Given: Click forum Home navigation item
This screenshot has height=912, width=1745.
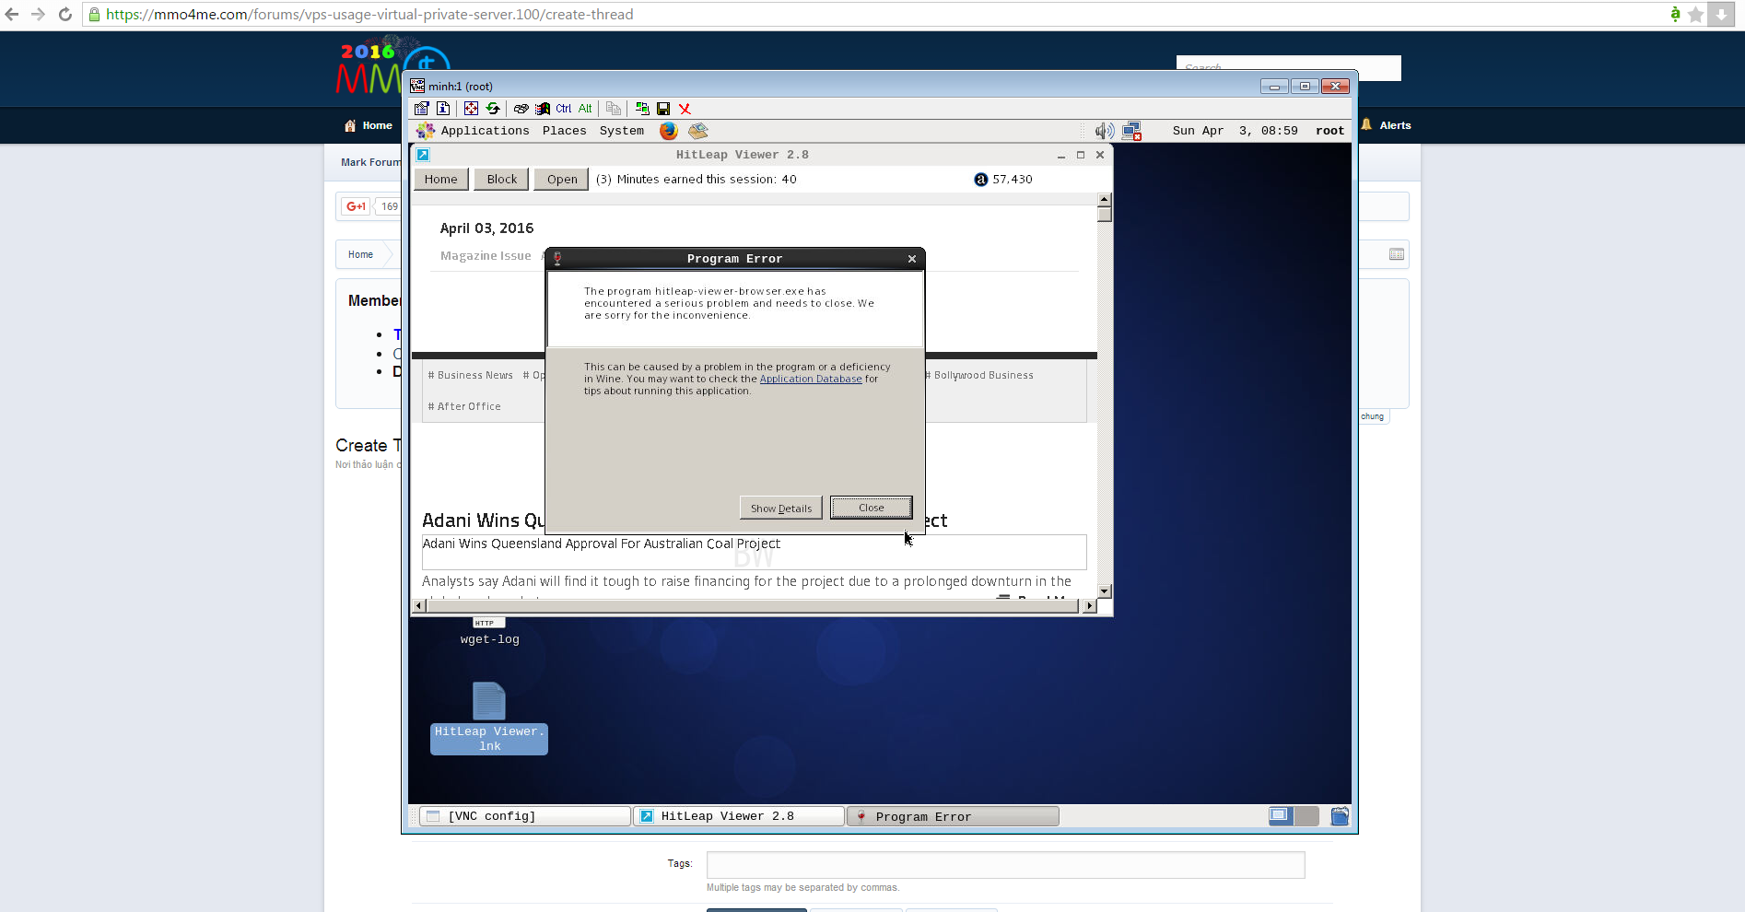Looking at the screenshot, I should pos(369,125).
